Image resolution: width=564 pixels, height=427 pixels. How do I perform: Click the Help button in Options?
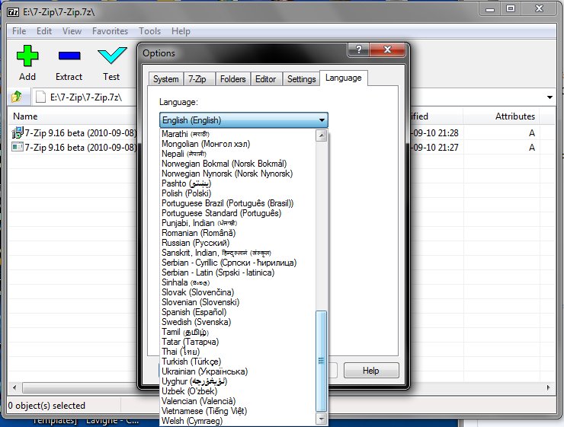tap(371, 370)
